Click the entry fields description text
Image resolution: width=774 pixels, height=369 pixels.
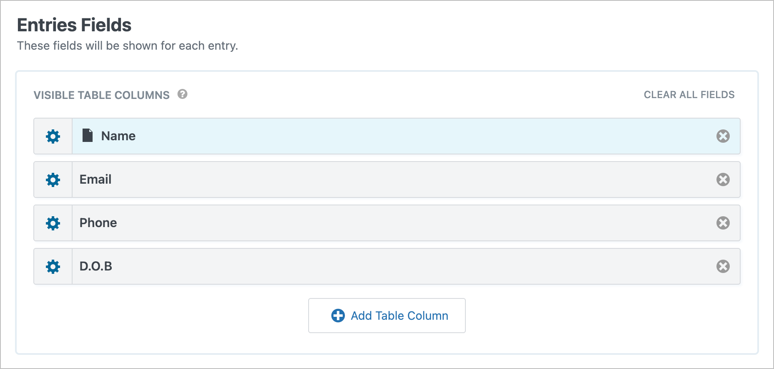click(127, 45)
